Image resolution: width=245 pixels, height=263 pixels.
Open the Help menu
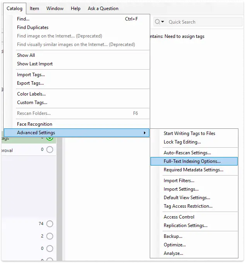point(76,9)
